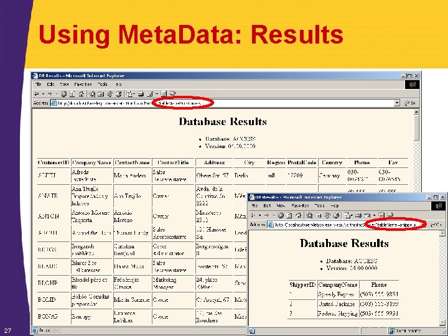Screen dimensions: 448x336
Task: Open the Tools menu in the main window
Action: tap(102, 84)
